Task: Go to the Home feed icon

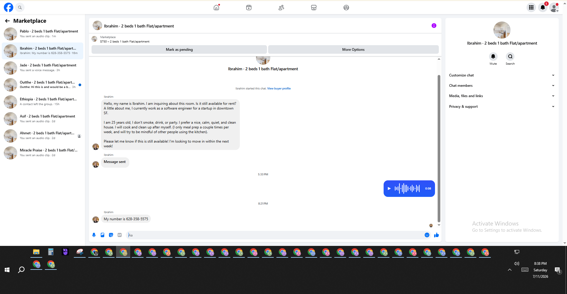Action: tap(216, 7)
